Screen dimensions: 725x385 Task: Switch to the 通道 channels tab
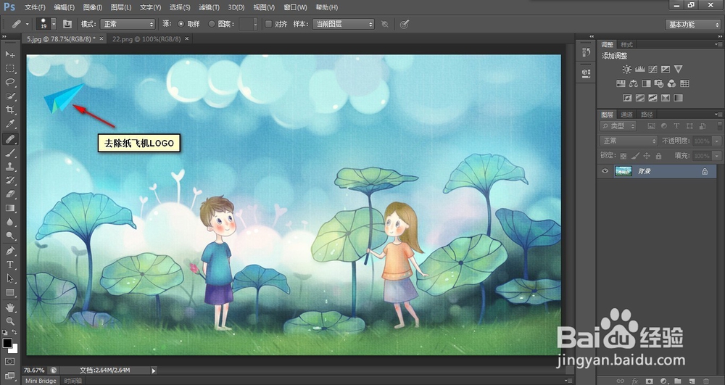(x=626, y=115)
